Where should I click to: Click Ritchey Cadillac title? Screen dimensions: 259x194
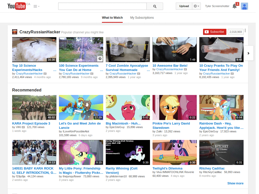coord(212,168)
